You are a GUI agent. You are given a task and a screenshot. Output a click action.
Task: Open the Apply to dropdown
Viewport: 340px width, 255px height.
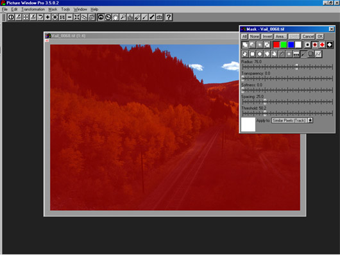(x=292, y=120)
